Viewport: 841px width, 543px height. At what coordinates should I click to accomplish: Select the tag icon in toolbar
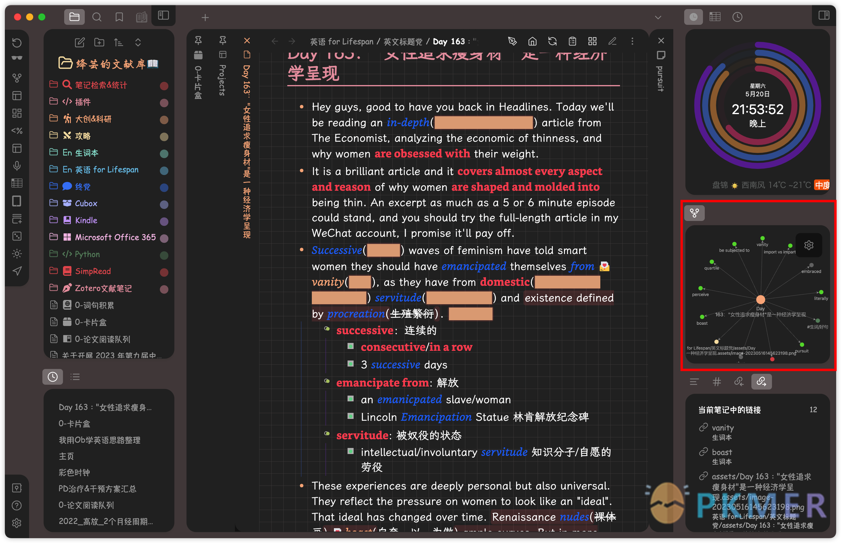click(716, 382)
